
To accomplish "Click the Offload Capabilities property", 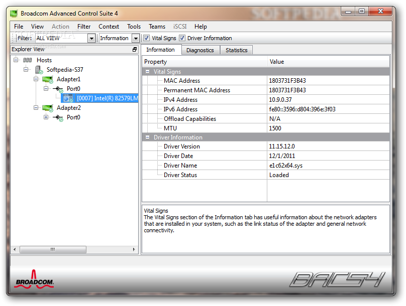I will click(x=190, y=119).
